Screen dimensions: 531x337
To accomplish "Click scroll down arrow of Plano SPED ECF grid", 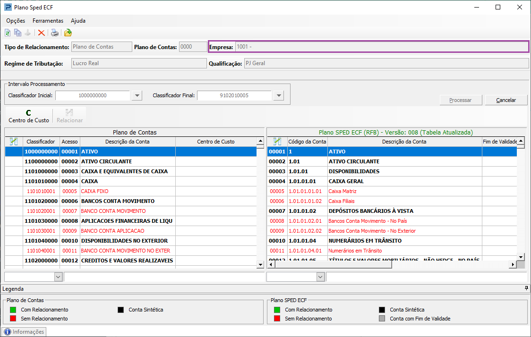I will tap(521, 257).
